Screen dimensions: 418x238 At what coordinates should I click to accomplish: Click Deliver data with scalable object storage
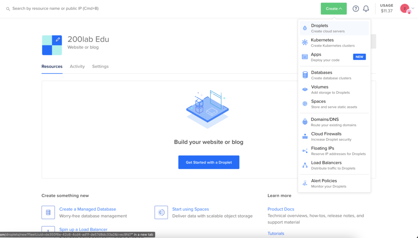click(212, 216)
